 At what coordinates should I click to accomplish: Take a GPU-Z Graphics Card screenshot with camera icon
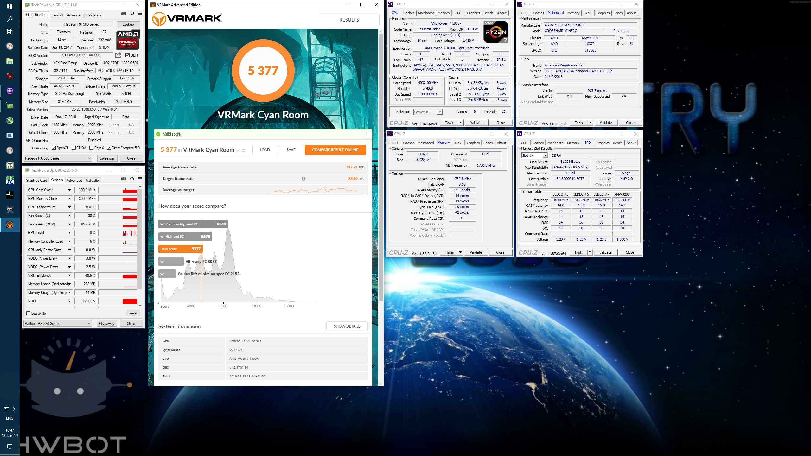click(x=124, y=14)
